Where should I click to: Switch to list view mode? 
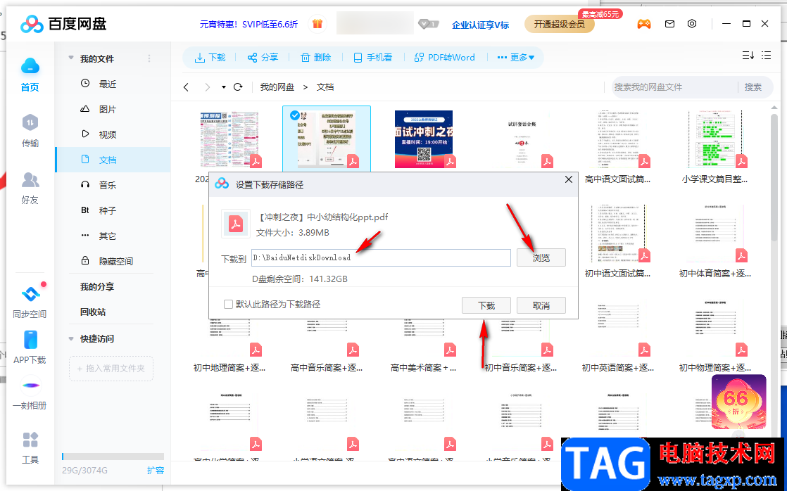tap(767, 55)
